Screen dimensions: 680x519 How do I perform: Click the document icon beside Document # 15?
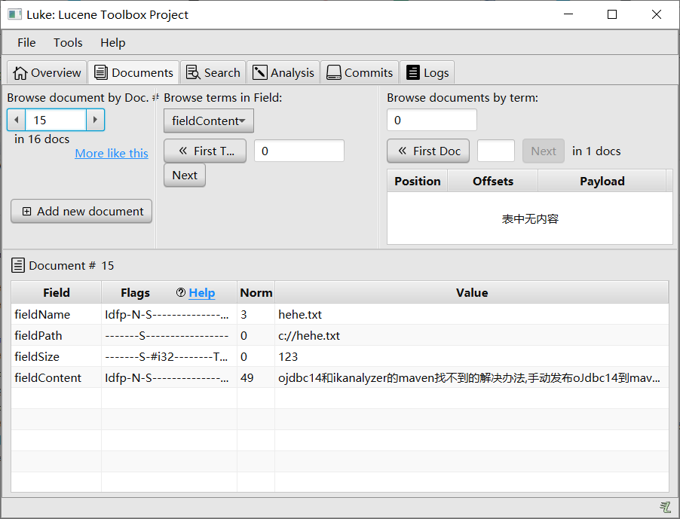point(18,265)
